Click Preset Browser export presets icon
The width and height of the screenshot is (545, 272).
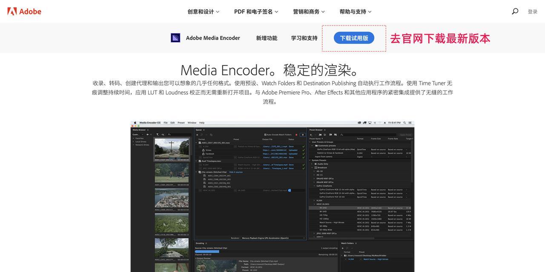(x=336, y=135)
